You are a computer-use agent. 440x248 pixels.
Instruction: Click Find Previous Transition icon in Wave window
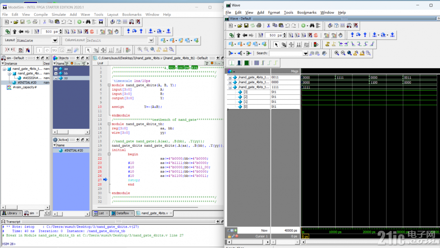340,44
